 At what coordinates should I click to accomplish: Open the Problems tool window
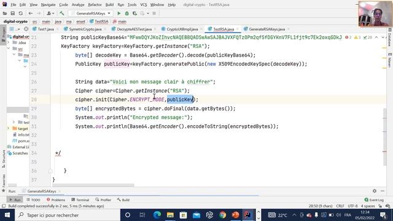(56, 200)
